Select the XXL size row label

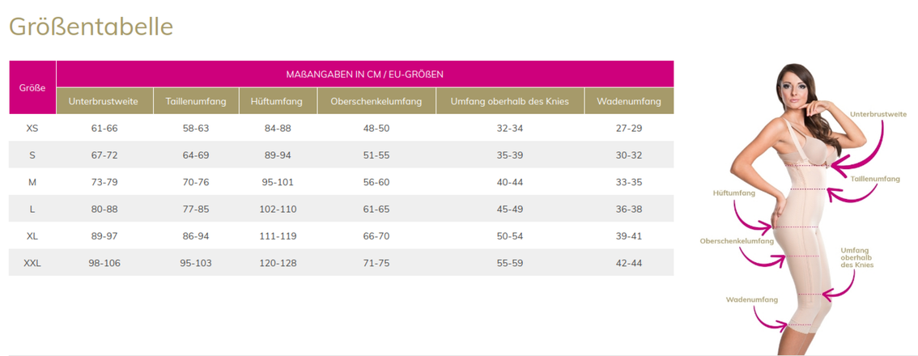(32, 263)
